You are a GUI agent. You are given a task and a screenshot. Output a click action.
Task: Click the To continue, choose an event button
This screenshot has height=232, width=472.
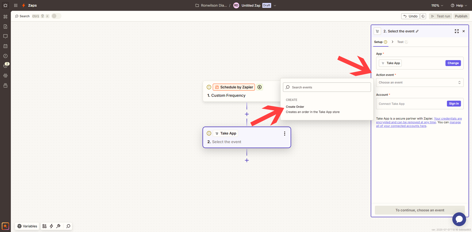tap(420, 210)
